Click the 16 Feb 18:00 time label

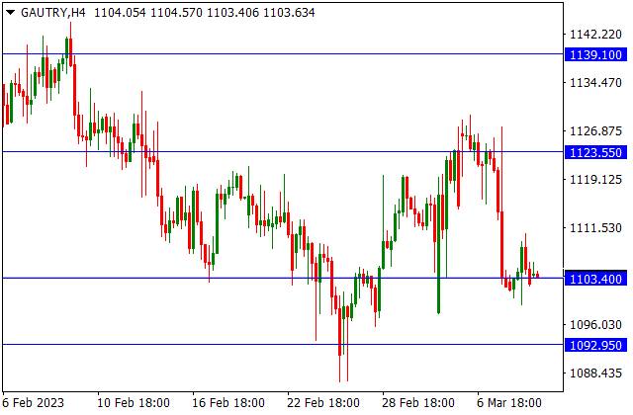228,403
